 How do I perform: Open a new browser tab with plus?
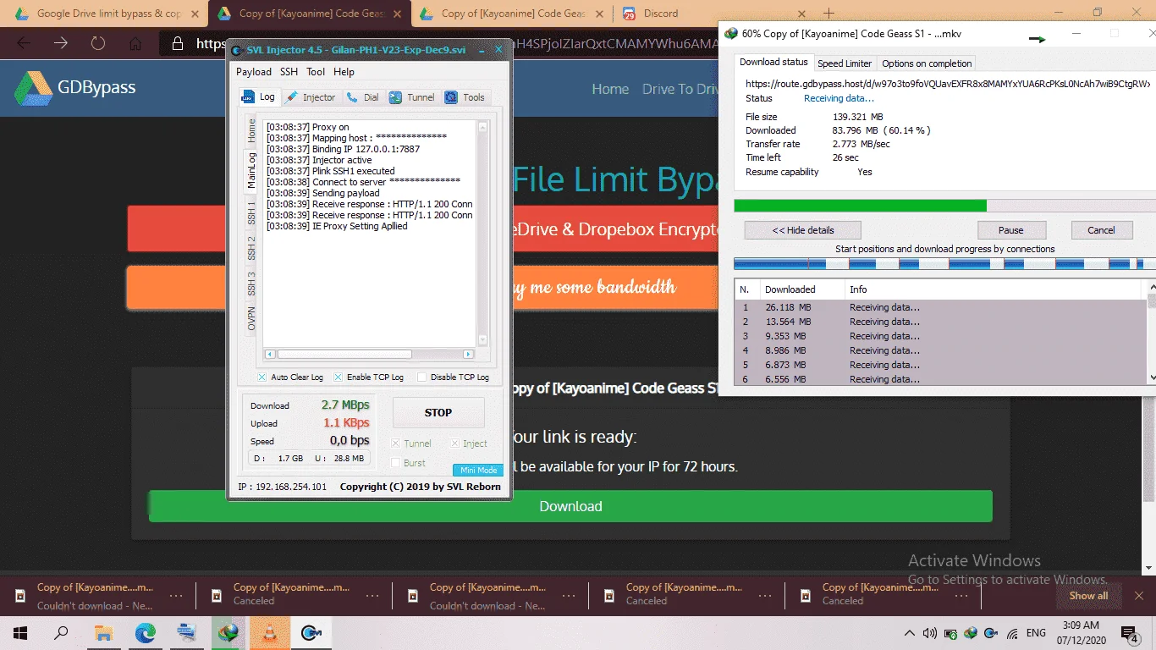828,14
